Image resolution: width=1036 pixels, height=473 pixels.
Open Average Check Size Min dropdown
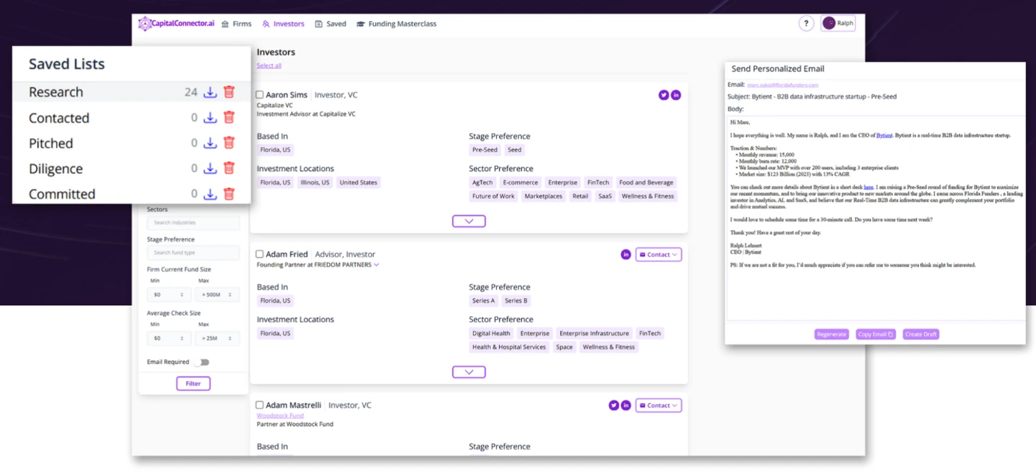point(170,338)
